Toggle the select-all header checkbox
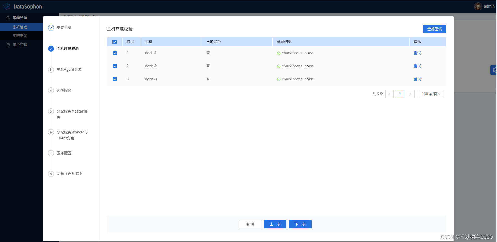Screen dimensions: 497x242 [x=115, y=42]
